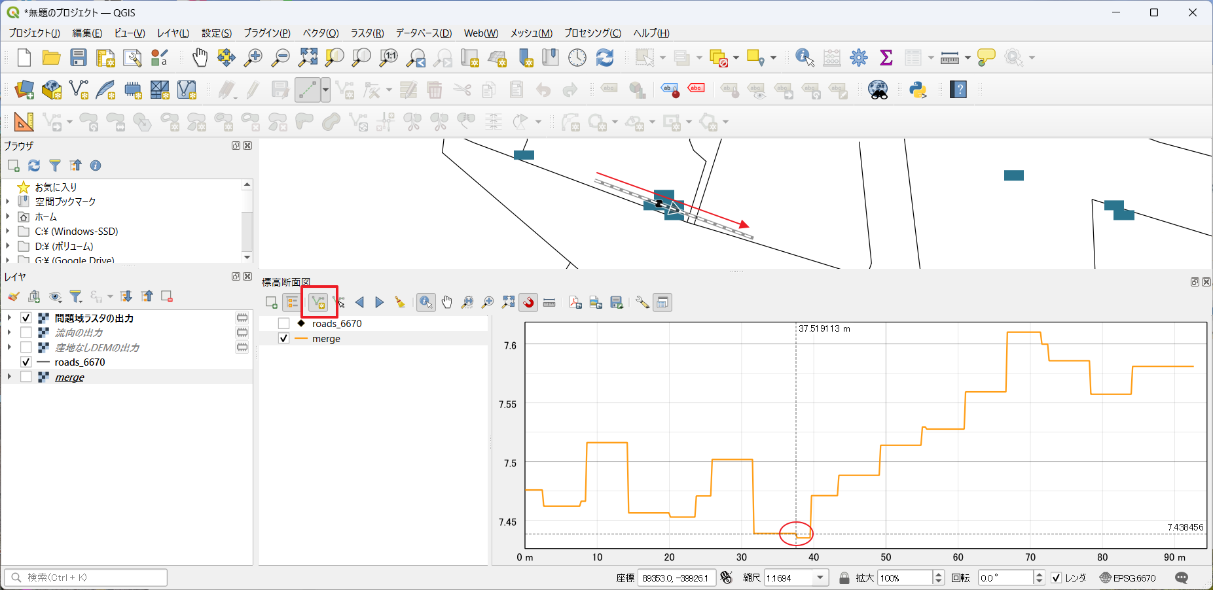Check the merge layer in Layers panel

[26, 377]
